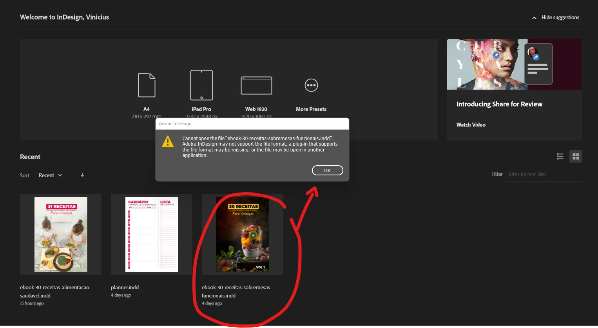Select the A4 document preset icon

[x=147, y=85]
